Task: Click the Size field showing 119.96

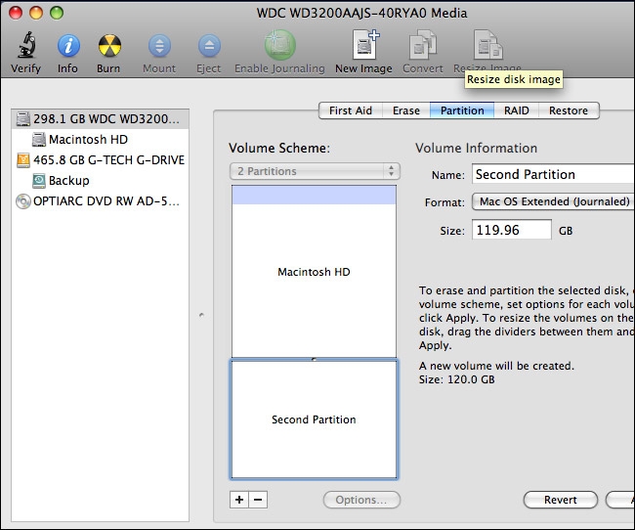Action: click(x=512, y=230)
